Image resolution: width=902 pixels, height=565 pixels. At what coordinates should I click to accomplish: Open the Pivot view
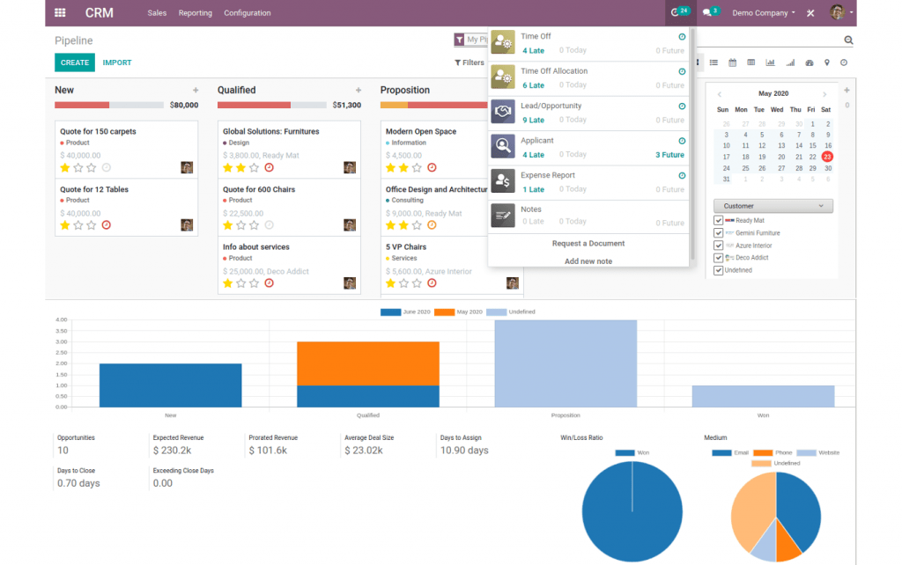[751, 62]
